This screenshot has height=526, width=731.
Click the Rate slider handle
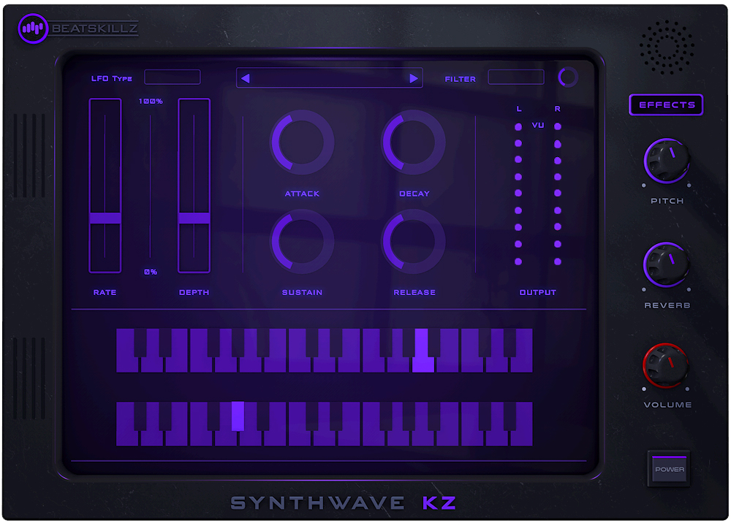point(105,218)
